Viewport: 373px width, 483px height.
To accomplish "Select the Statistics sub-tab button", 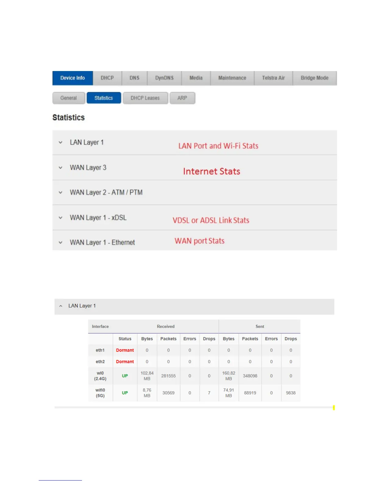I will (104, 98).
